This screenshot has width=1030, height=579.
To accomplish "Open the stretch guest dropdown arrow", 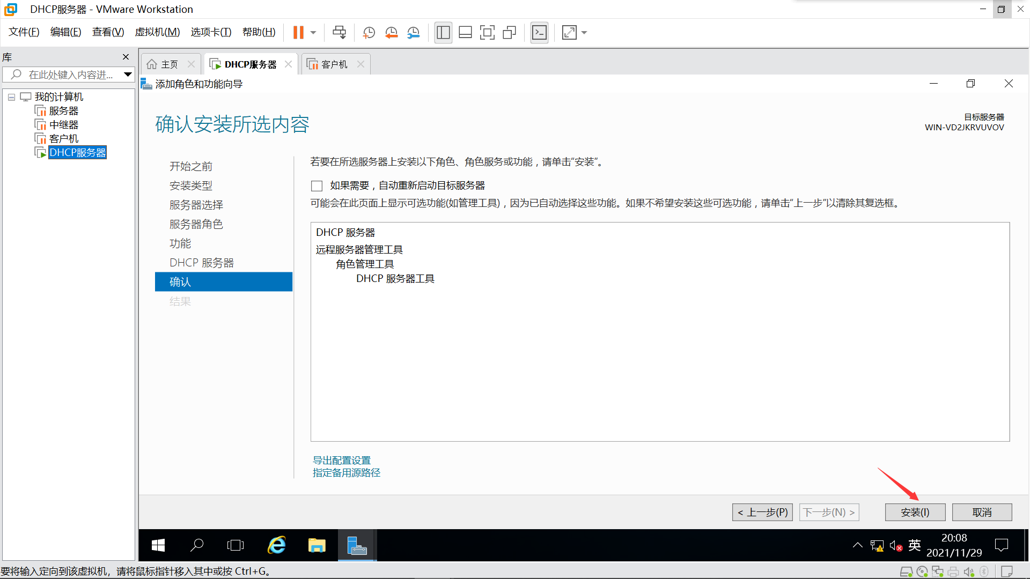I will click(x=584, y=33).
